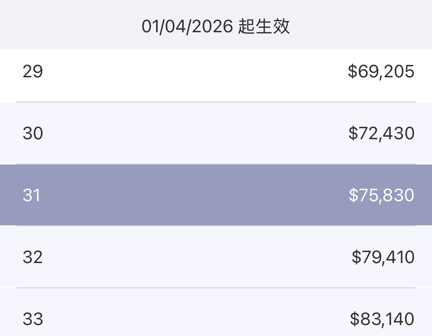Click the number 30 label
Image resolution: width=432 pixels, height=336 pixels.
pos(33,134)
